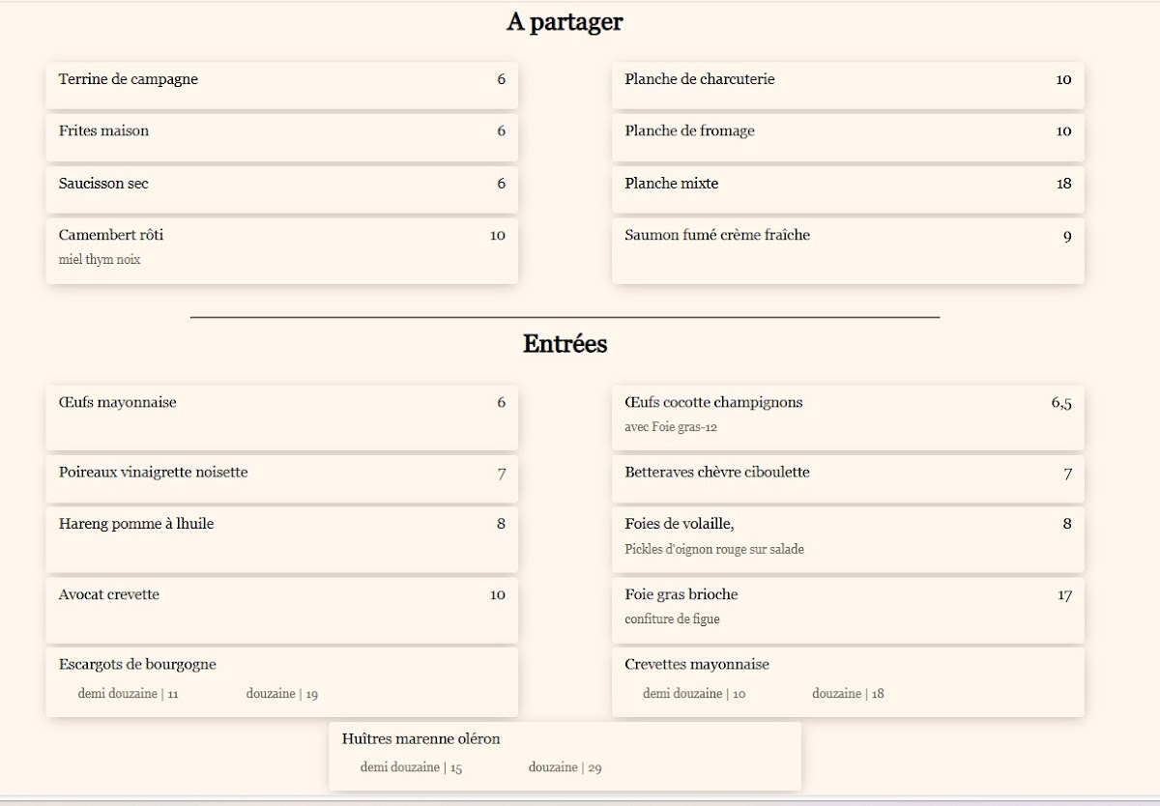The width and height of the screenshot is (1160, 806).
Task: Click the Terrine de campagne menu item
Action: coord(280,85)
